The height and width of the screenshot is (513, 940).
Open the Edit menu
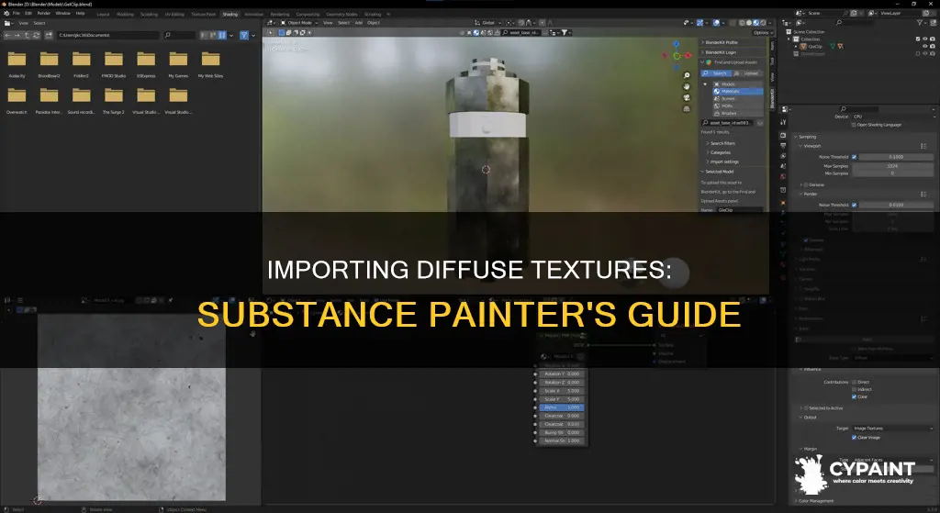[28, 13]
